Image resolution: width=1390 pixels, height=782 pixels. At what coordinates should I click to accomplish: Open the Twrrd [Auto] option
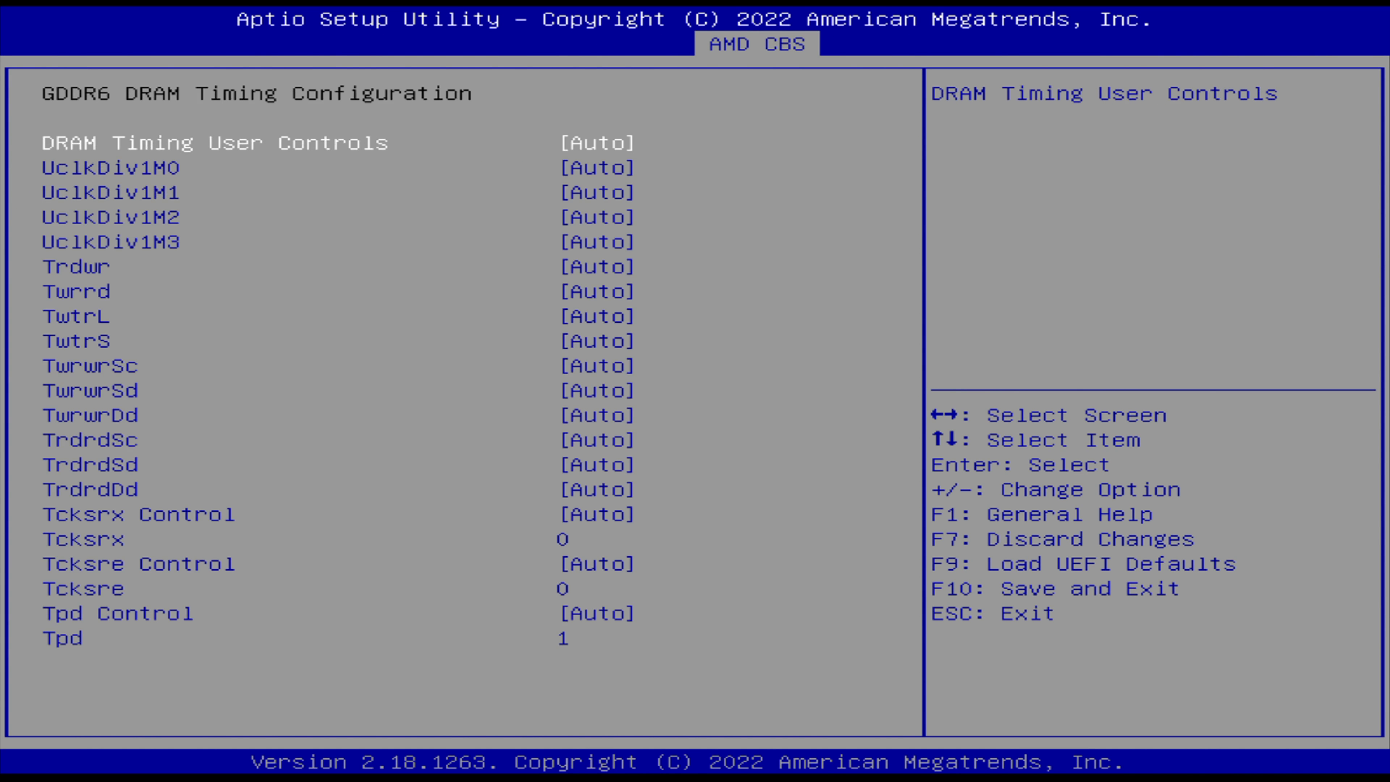(x=597, y=292)
